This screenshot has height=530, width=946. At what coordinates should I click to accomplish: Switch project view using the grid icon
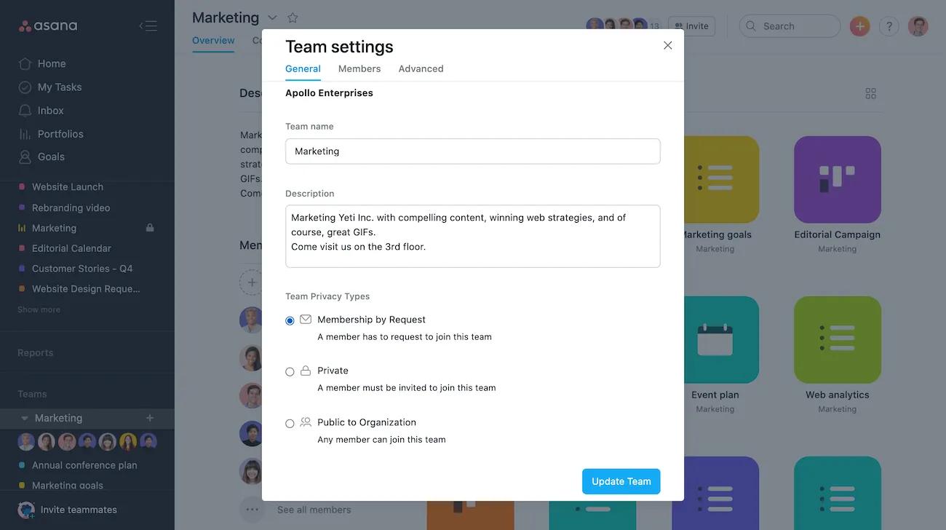click(x=870, y=93)
